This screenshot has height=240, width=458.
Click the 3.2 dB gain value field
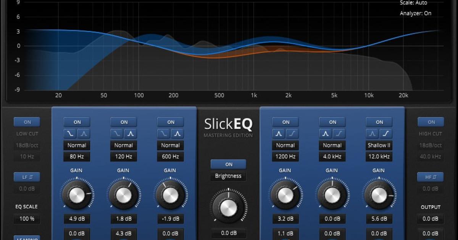(x=286, y=219)
